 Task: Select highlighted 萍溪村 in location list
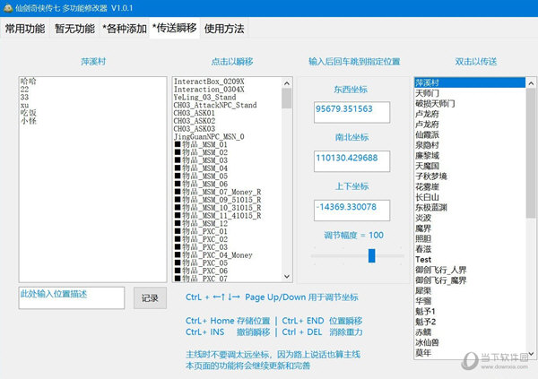(470, 82)
